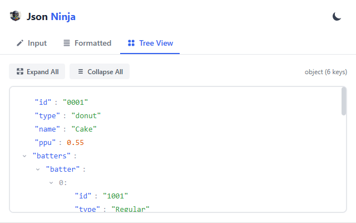
Task: Click the "batters" key label
Action: (x=52, y=156)
